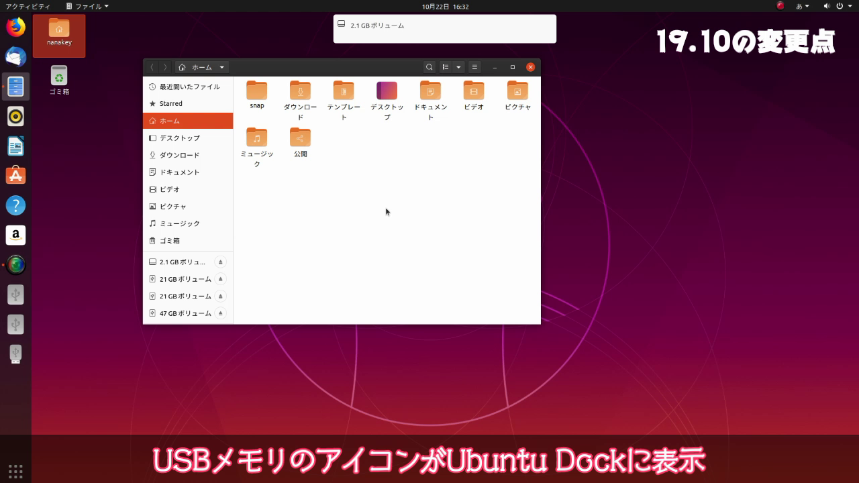
Task: Select ダウンロード in sidebar
Action: [x=188, y=155]
